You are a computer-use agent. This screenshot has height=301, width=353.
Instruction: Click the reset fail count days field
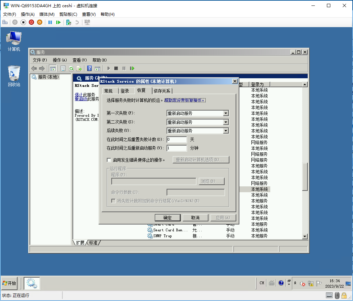click(x=176, y=140)
